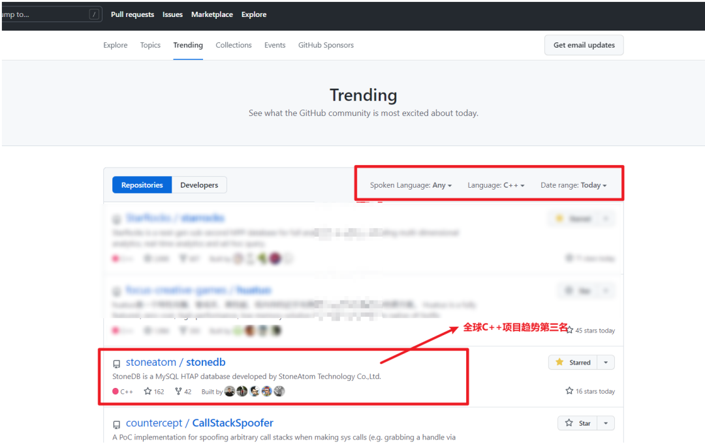Select the Explore sub-navigation tab
The image size is (705, 444).
coord(115,45)
